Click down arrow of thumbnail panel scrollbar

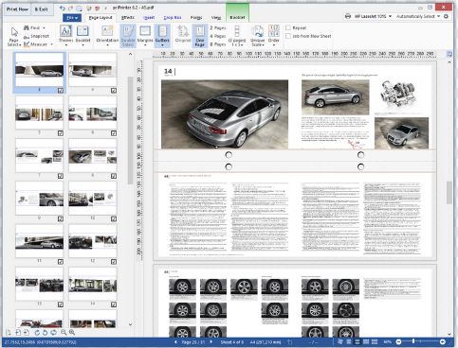[130, 324]
